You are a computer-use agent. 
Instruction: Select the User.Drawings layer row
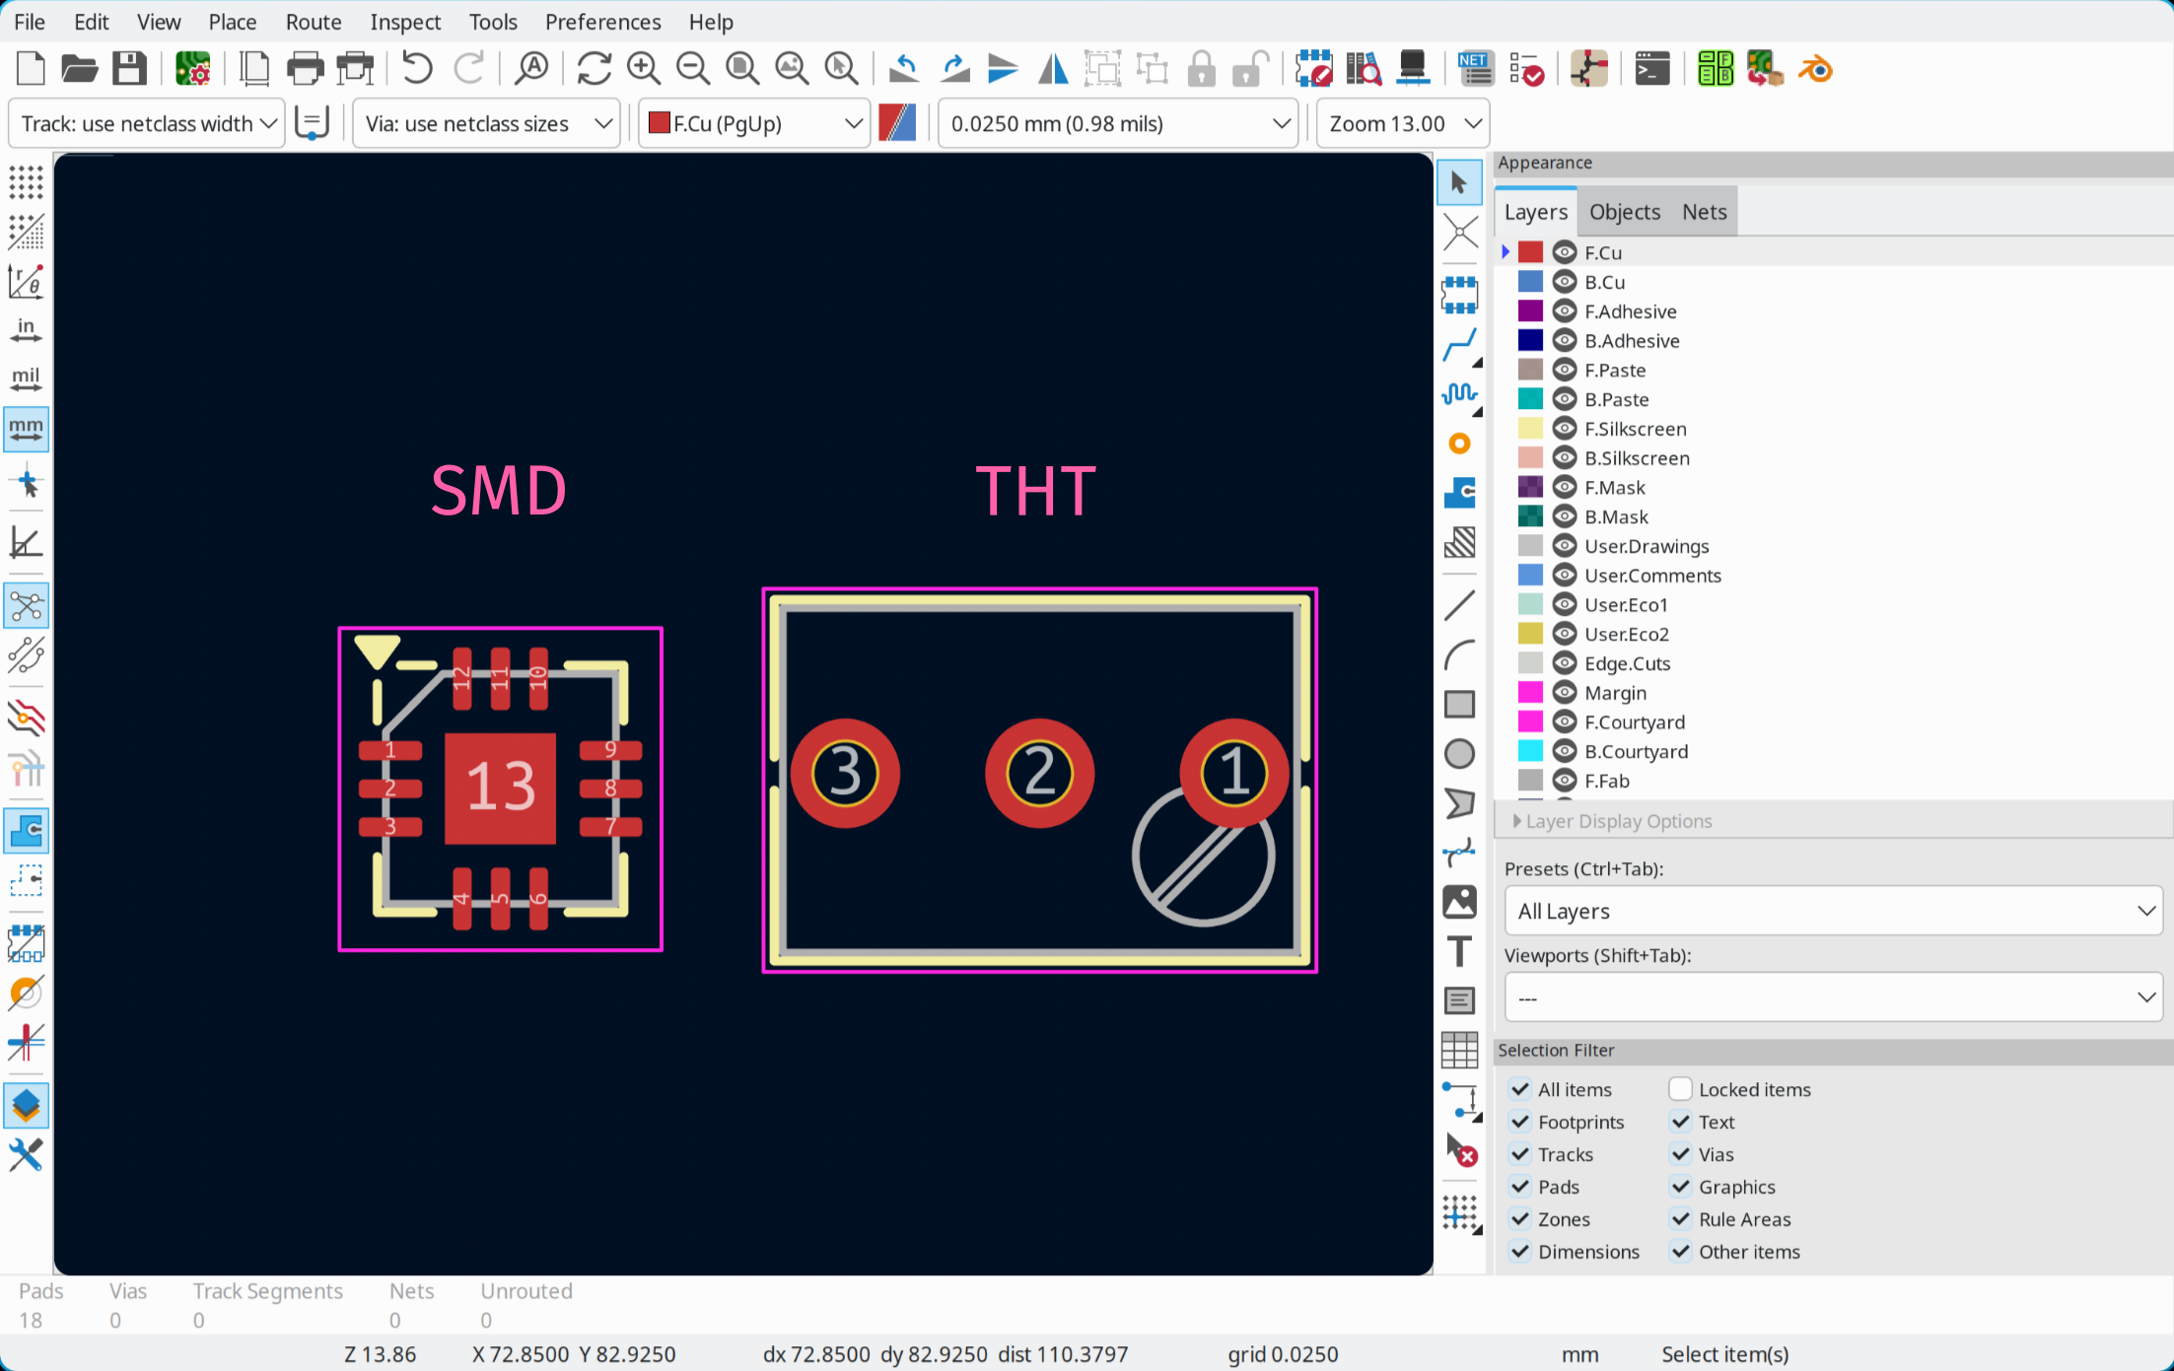tap(1834, 546)
